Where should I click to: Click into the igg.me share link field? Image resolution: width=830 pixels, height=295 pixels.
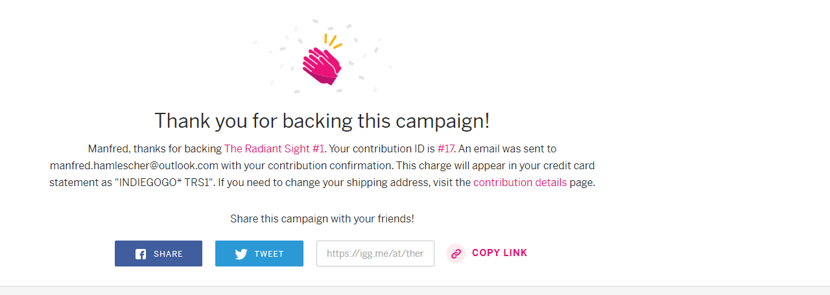click(x=375, y=254)
